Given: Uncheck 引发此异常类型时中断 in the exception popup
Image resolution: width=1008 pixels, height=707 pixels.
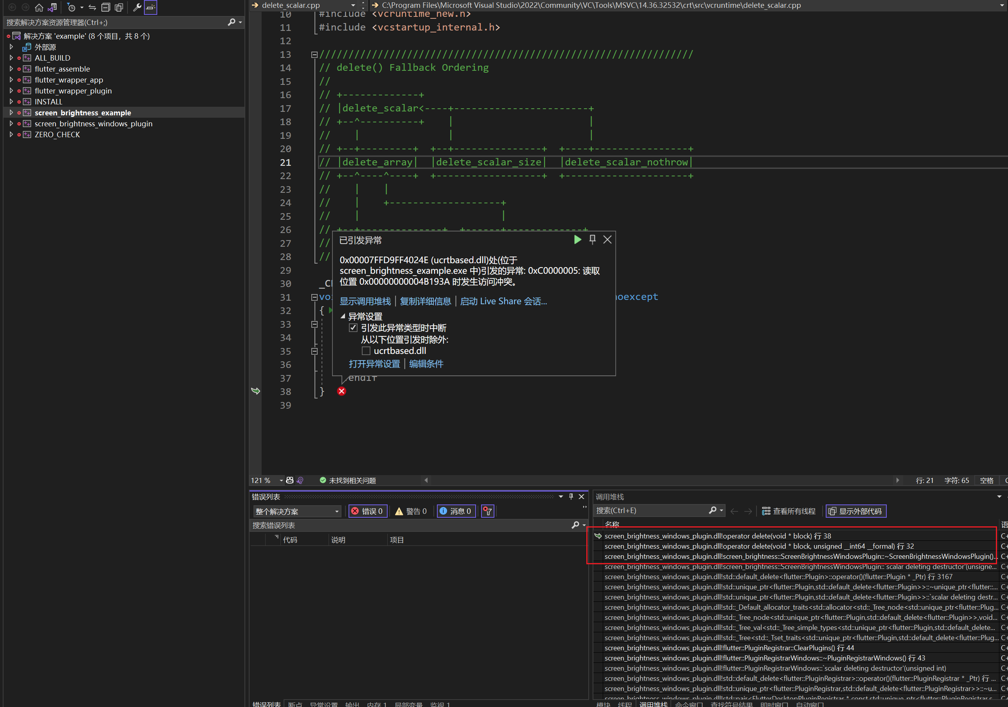Looking at the screenshot, I should [354, 328].
